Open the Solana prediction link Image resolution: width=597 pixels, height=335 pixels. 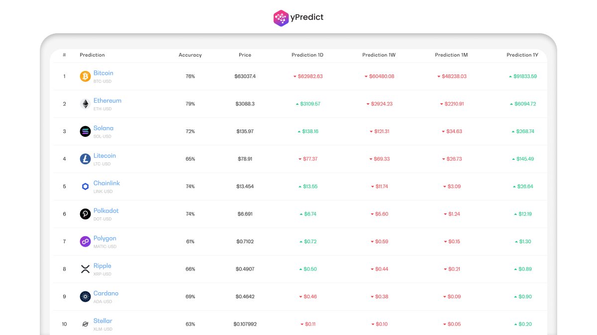103,128
